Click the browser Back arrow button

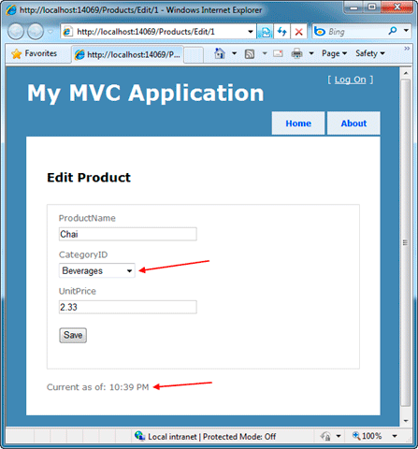16,32
